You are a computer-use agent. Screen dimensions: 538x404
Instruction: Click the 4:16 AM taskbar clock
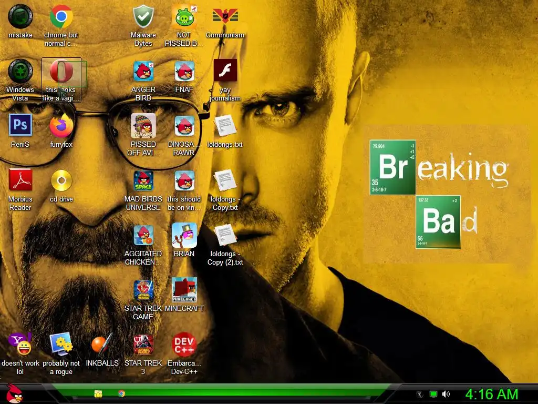[491, 394]
